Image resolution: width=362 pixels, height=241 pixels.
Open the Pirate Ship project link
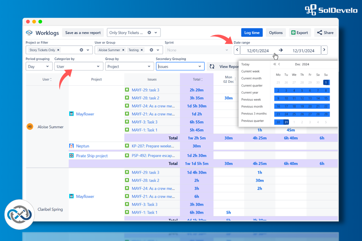(92, 156)
